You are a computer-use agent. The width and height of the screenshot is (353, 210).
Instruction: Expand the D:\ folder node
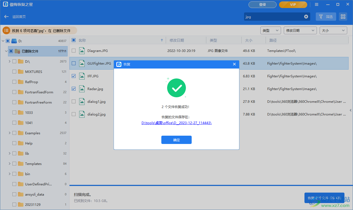[10, 61]
